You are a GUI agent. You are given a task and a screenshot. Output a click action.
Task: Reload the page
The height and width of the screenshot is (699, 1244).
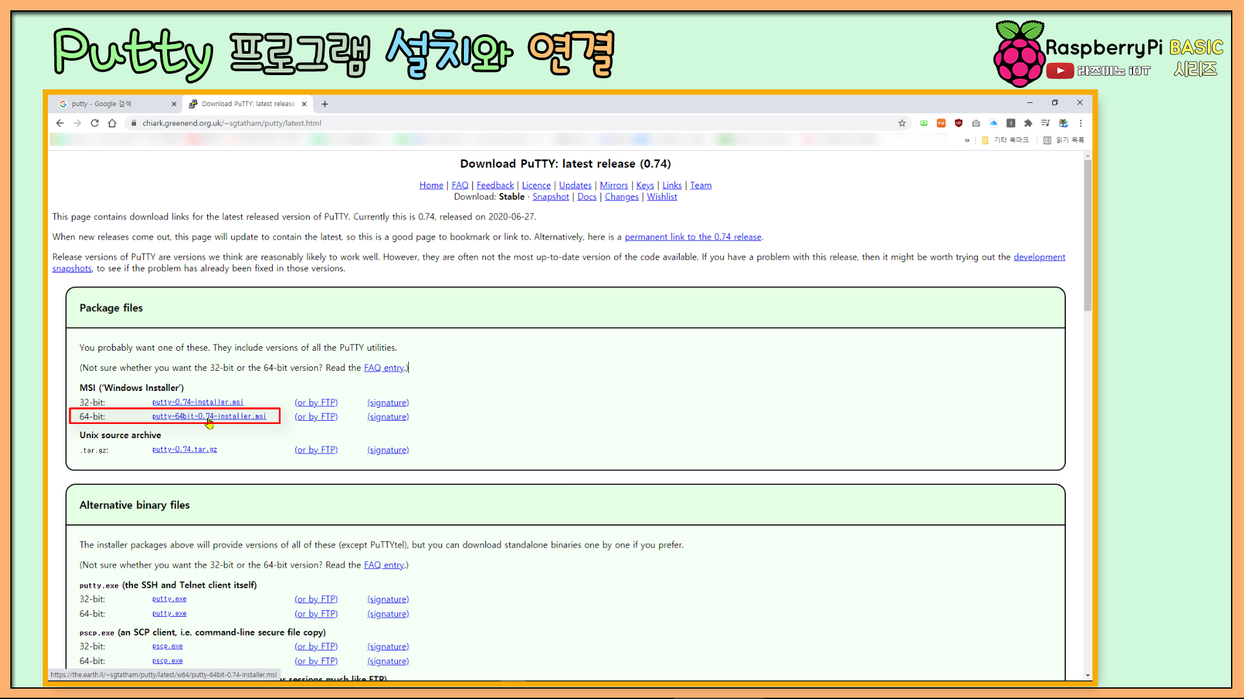(x=95, y=123)
